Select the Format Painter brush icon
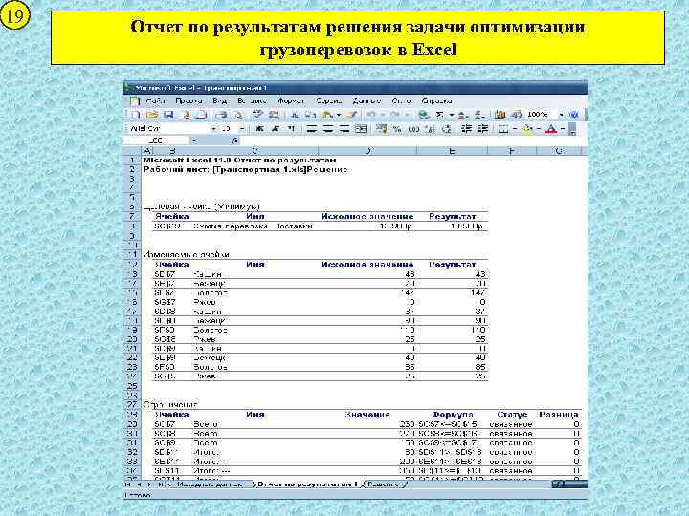Image resolution: width=689 pixels, height=516 pixels. [x=351, y=115]
